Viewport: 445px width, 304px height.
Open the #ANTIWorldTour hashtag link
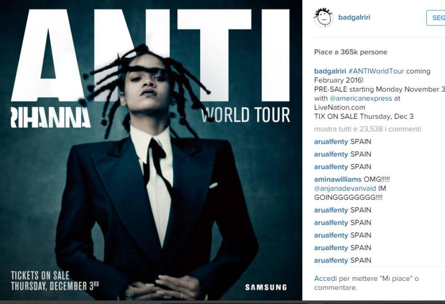point(376,71)
